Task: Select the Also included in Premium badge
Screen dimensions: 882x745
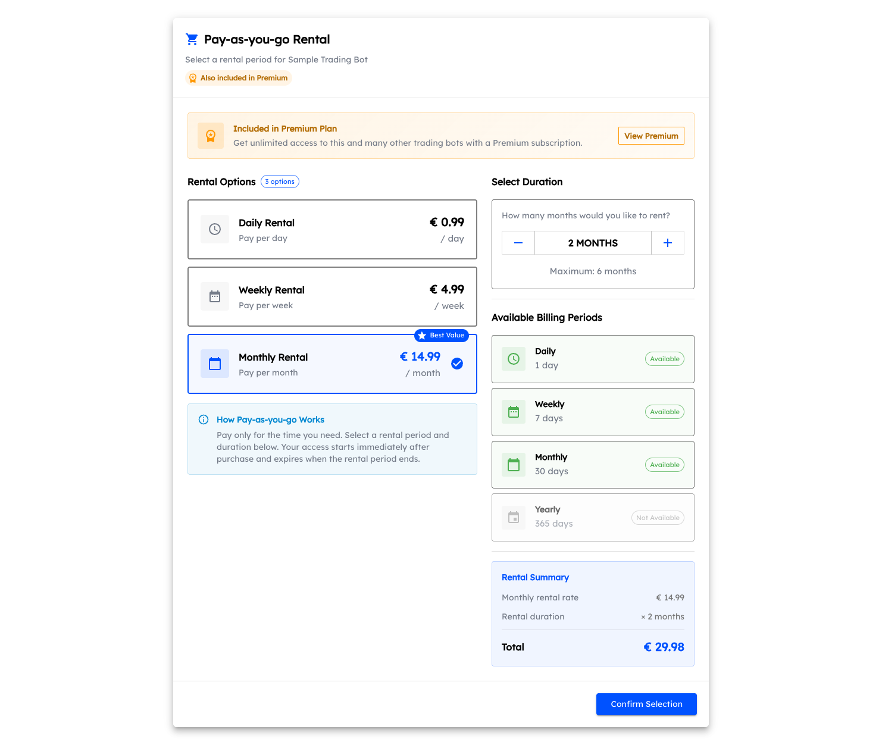Action: coord(238,77)
